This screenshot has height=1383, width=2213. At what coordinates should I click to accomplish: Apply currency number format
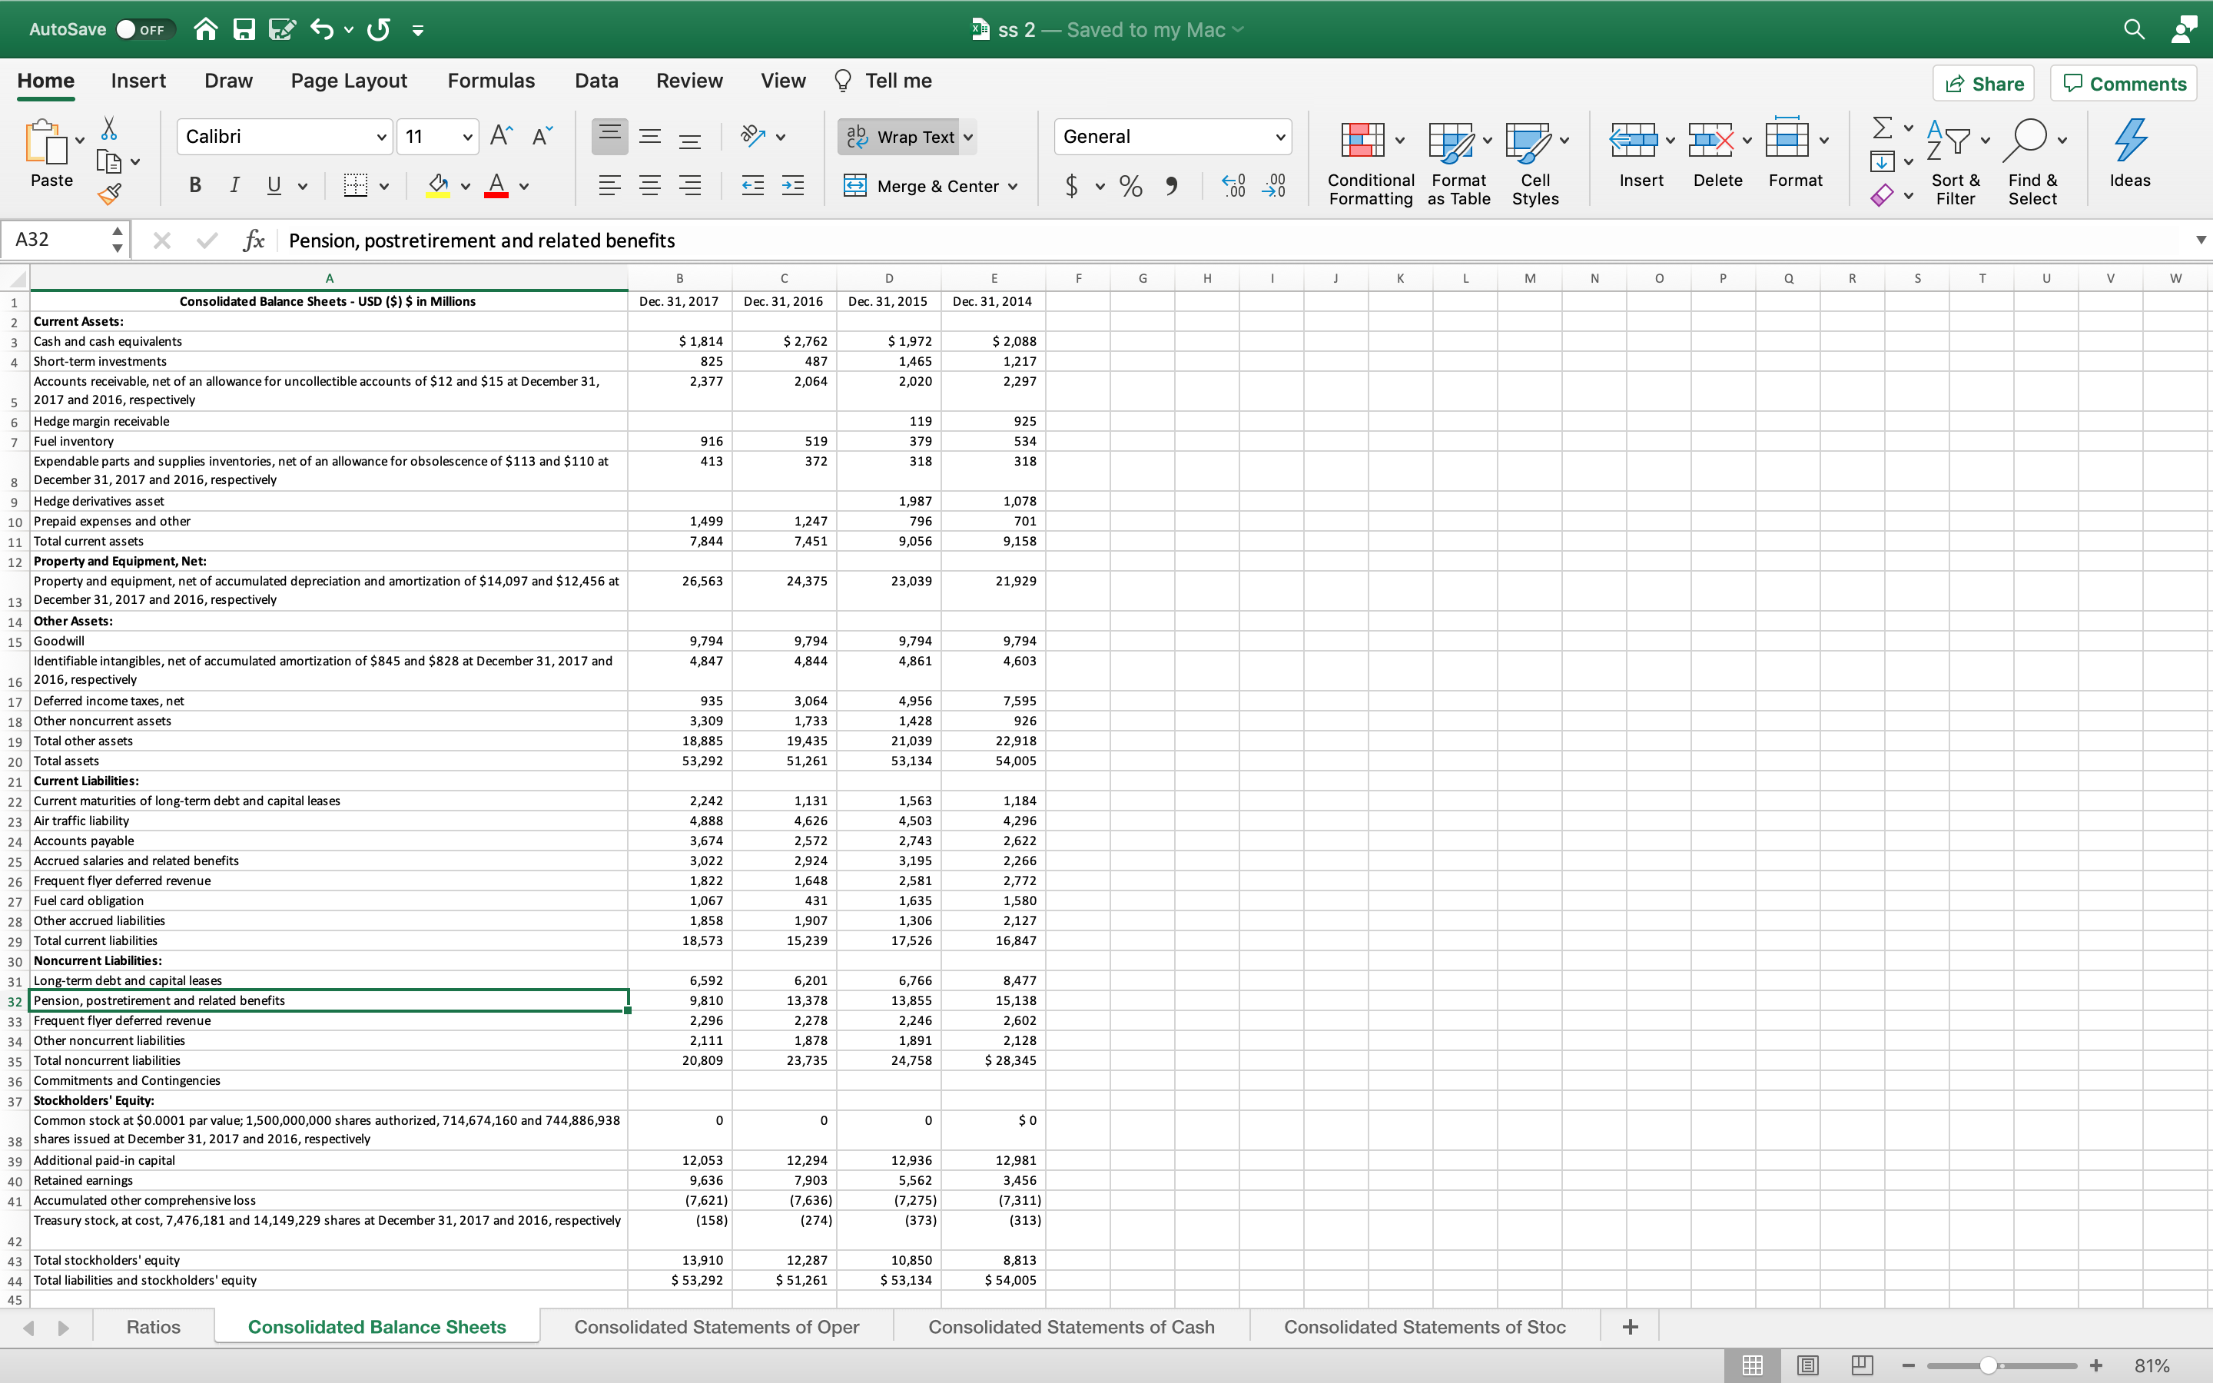coord(1072,186)
